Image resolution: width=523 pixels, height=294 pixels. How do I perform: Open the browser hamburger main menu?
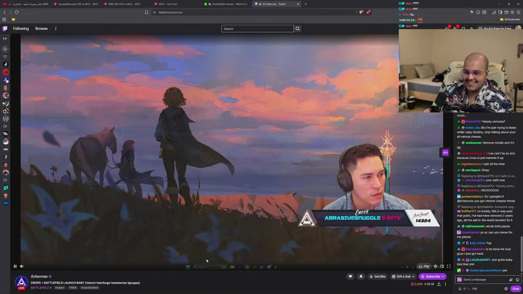pos(519,12)
